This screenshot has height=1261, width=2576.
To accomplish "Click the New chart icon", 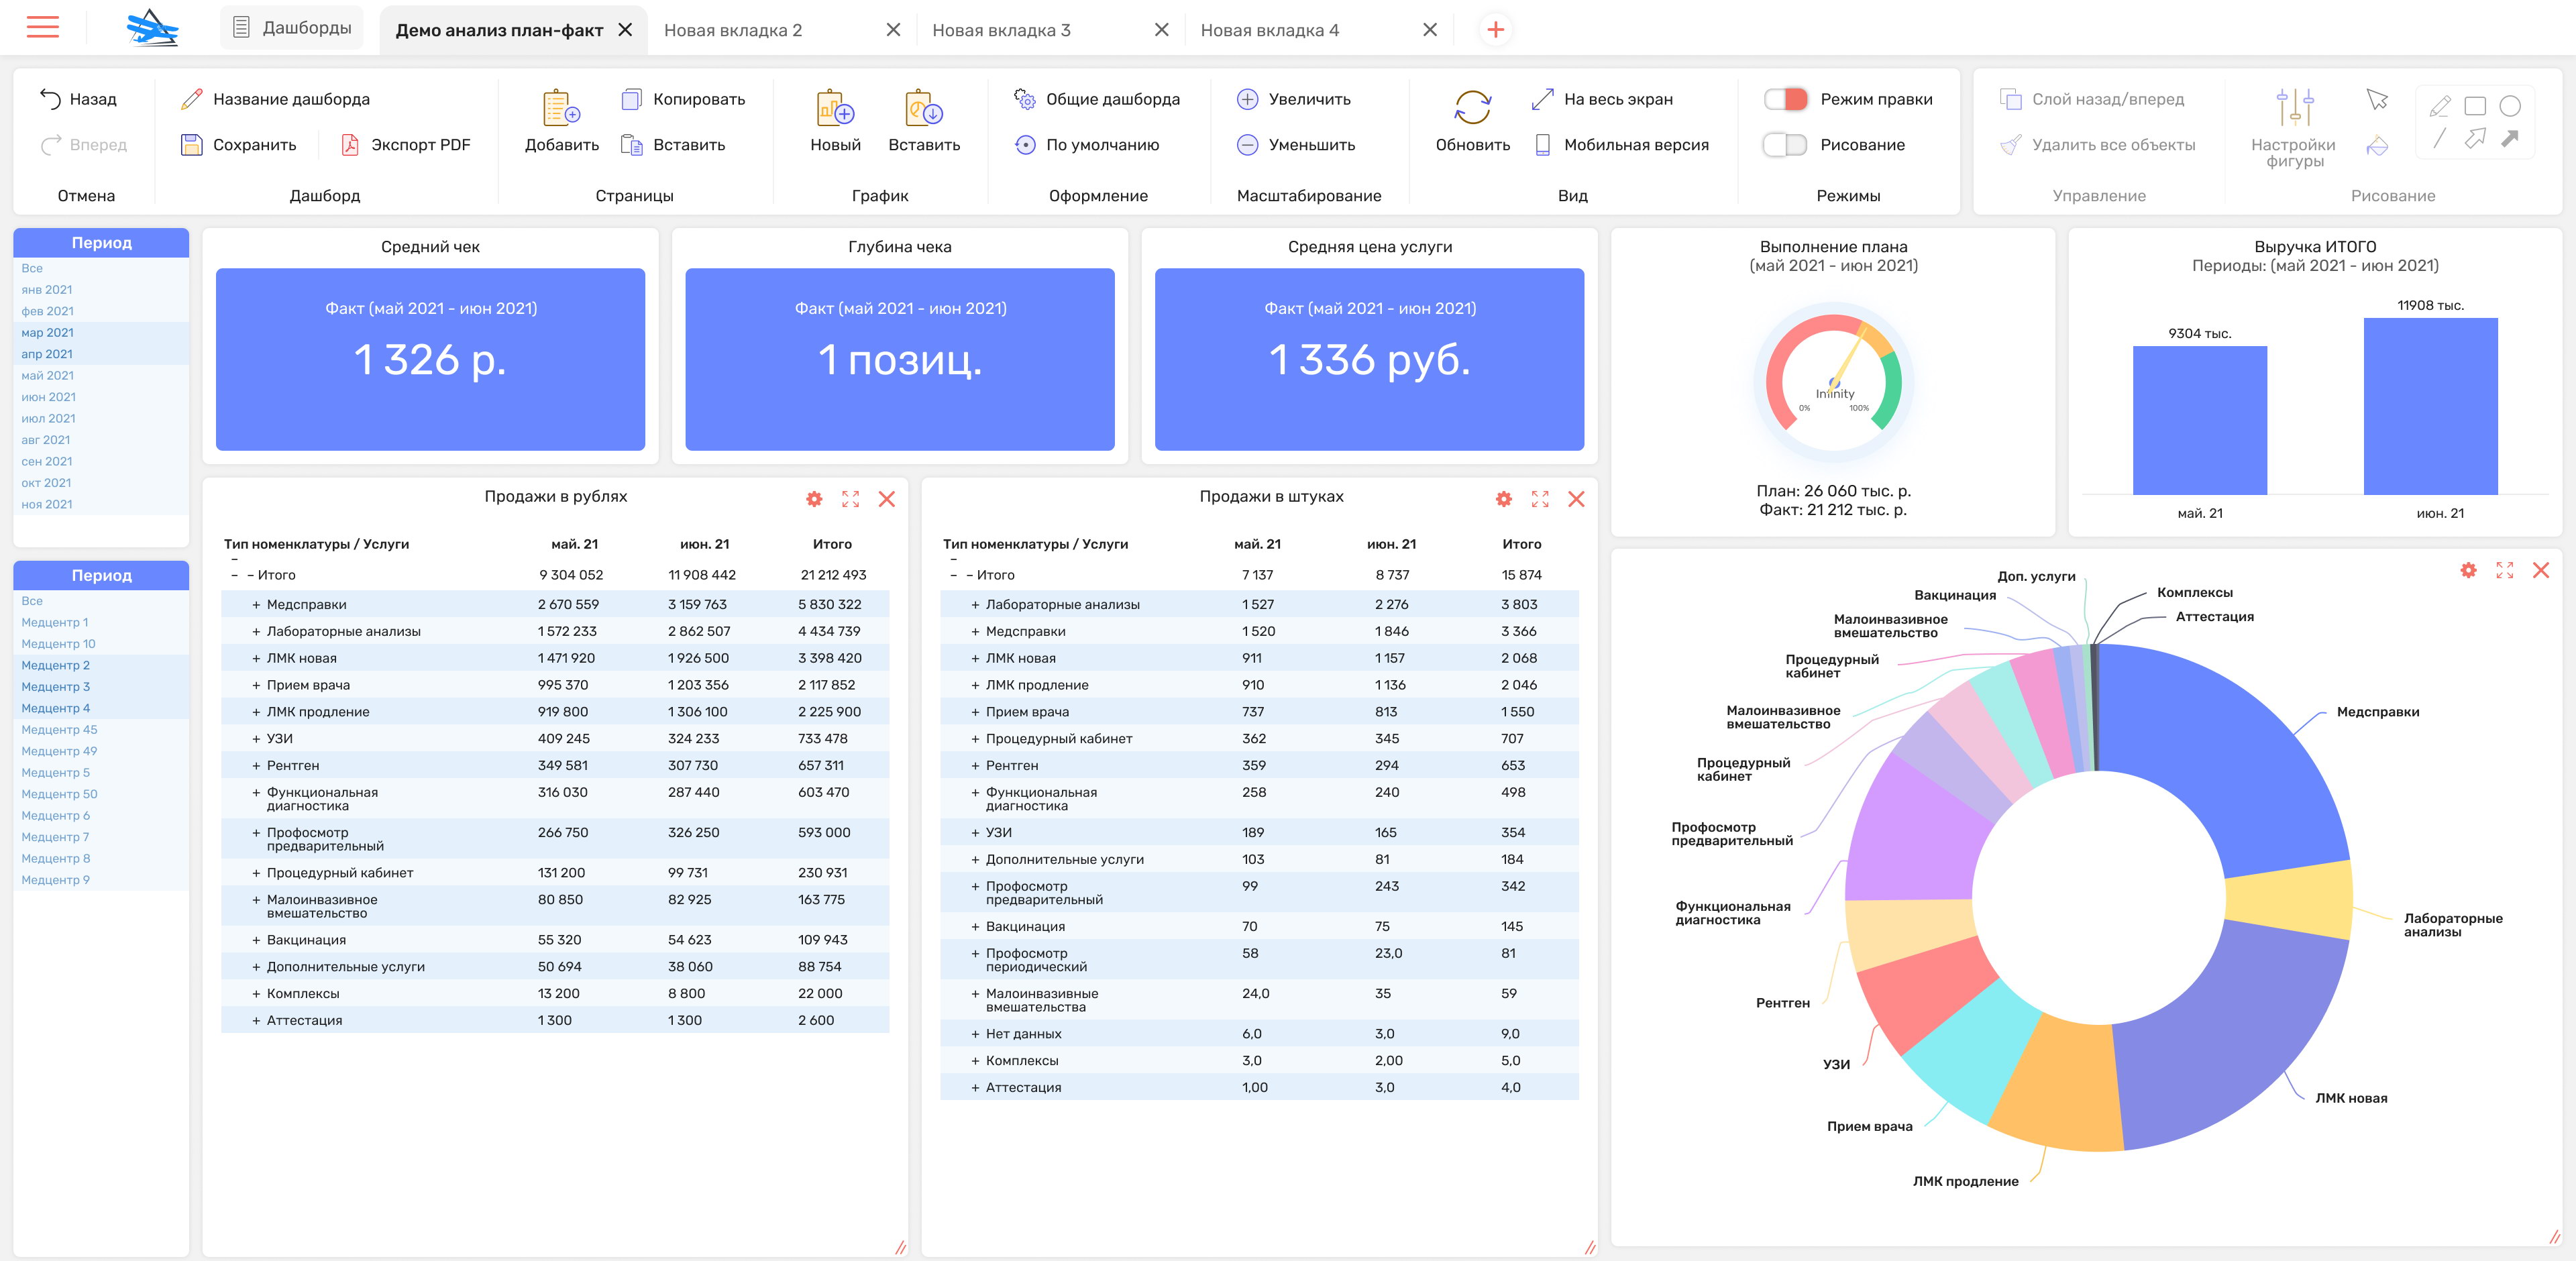I will click(x=835, y=108).
